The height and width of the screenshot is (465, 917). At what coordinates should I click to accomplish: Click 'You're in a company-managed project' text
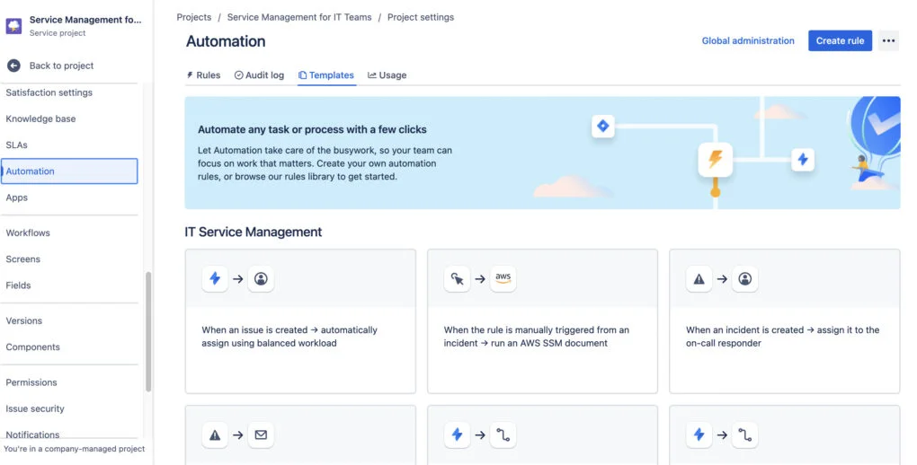tap(75, 449)
